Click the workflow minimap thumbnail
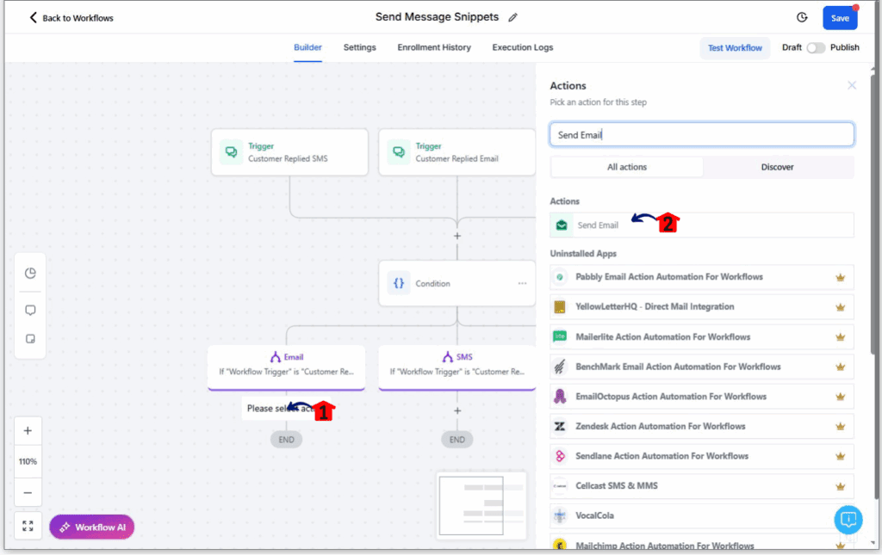Screen dimensions: 882x555 (x=481, y=505)
